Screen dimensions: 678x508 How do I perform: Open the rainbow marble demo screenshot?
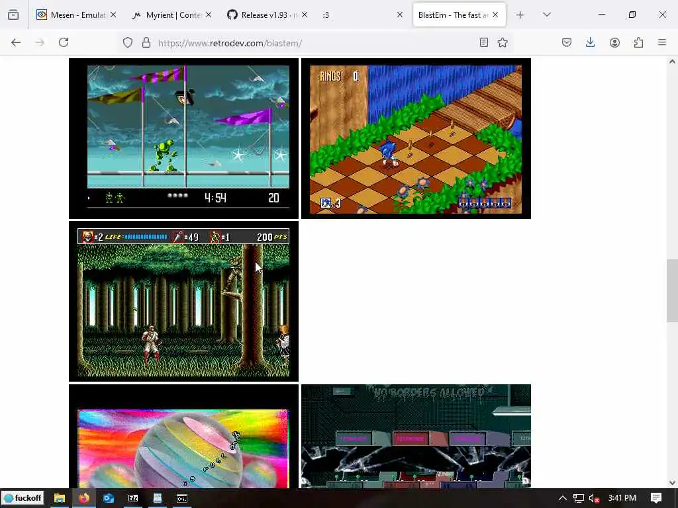[184, 437]
